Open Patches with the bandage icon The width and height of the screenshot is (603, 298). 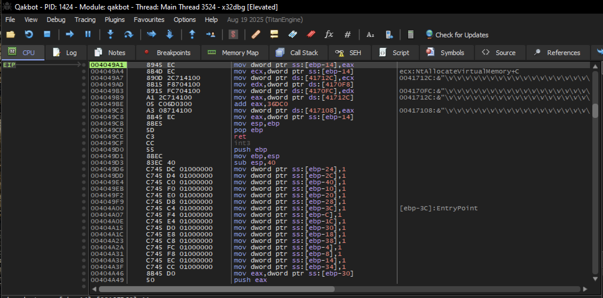click(x=256, y=35)
